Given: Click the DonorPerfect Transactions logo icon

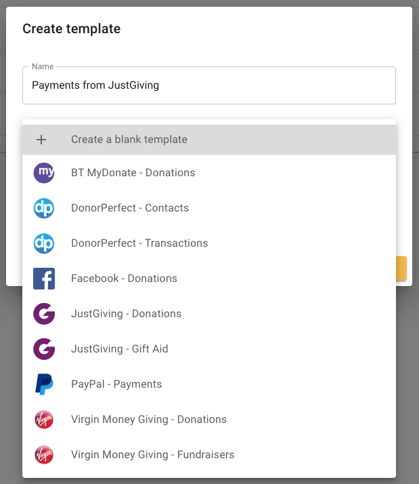Looking at the screenshot, I should pos(44,243).
